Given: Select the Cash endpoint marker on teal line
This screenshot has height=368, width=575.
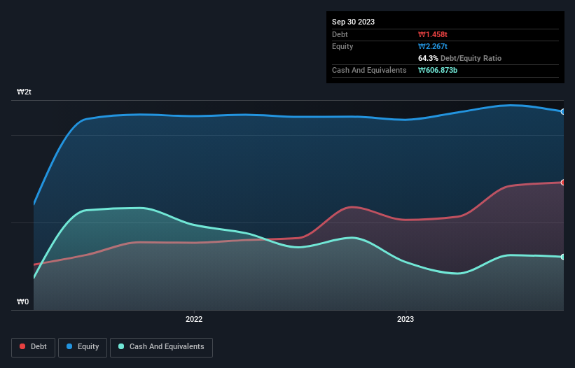Looking at the screenshot, I should point(563,257).
